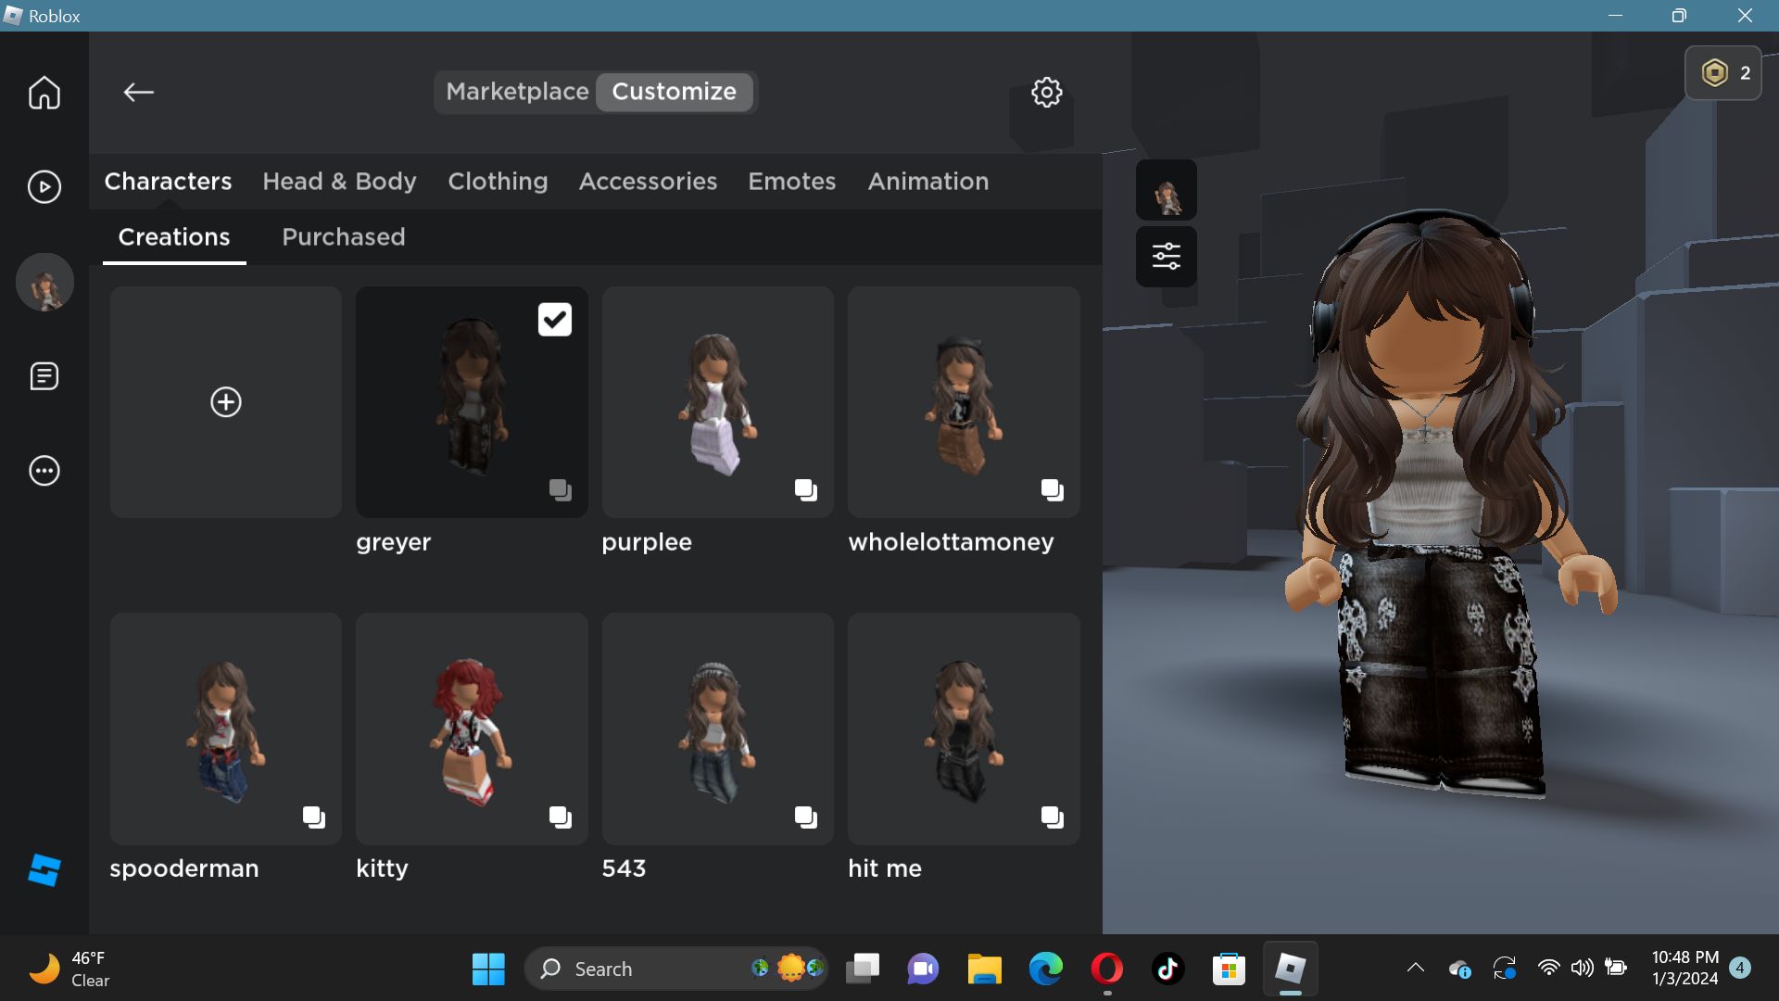Screen dimensions: 1779x1001
Task: Open the Accessories tab
Action: coord(648,181)
